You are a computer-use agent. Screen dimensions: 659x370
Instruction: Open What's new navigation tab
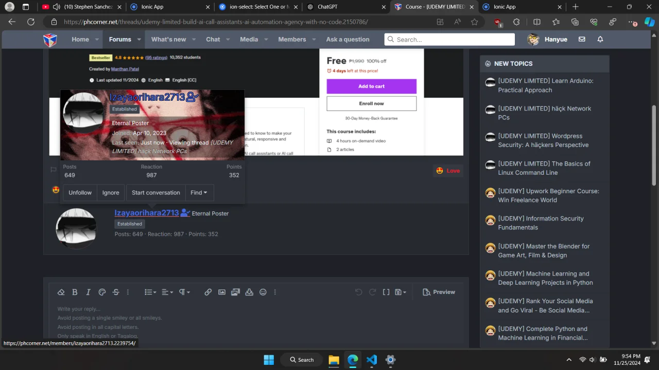tap(168, 40)
